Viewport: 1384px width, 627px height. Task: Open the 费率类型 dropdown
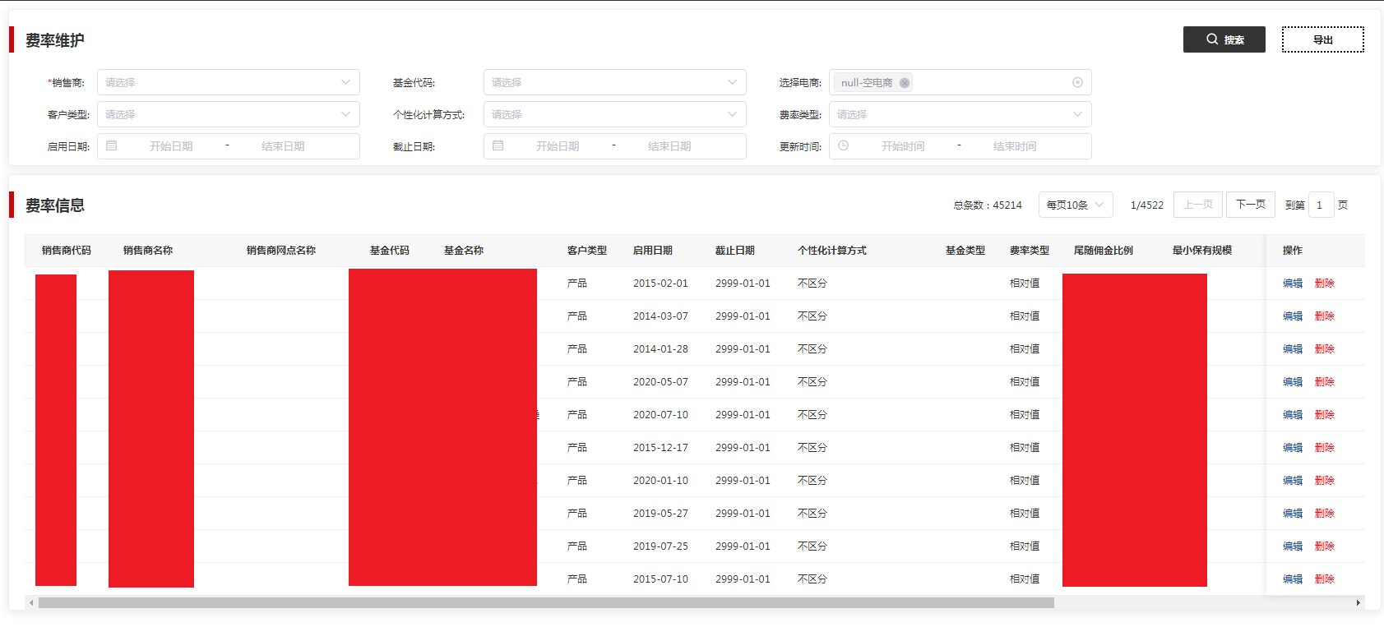tap(960, 114)
